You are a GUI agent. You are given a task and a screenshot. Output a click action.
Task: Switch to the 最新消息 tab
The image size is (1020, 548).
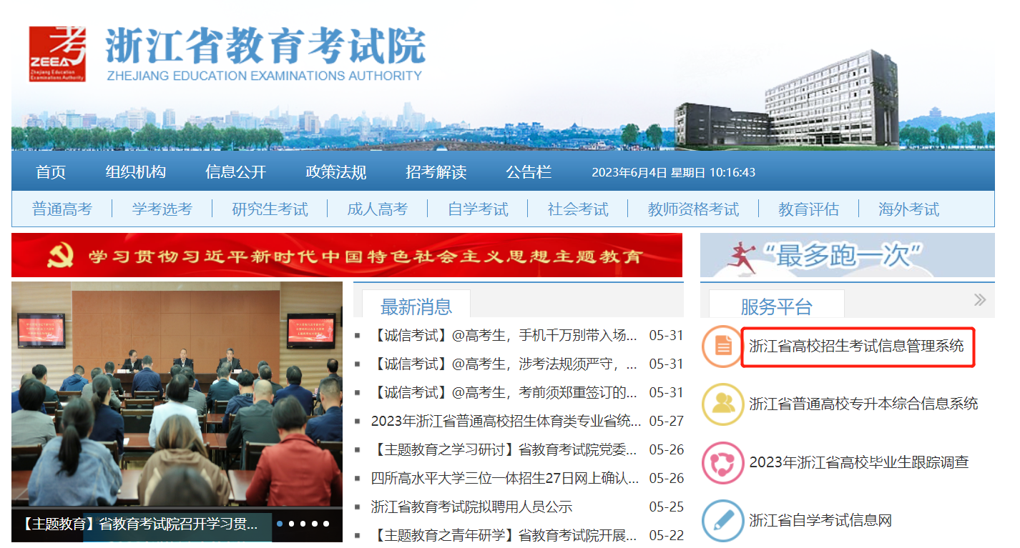(x=416, y=307)
